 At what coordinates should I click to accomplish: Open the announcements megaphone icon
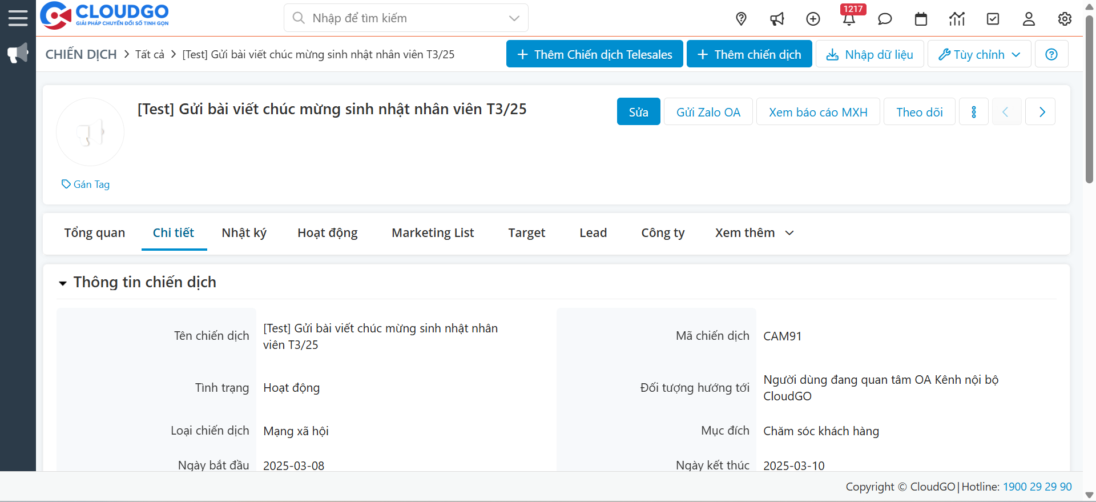tap(777, 19)
